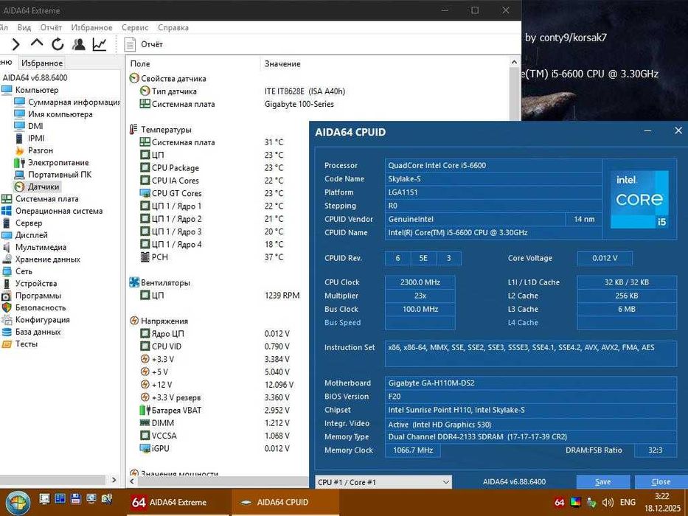Select Безопасность tree item
This screenshot has height=516, width=688.
(x=41, y=307)
